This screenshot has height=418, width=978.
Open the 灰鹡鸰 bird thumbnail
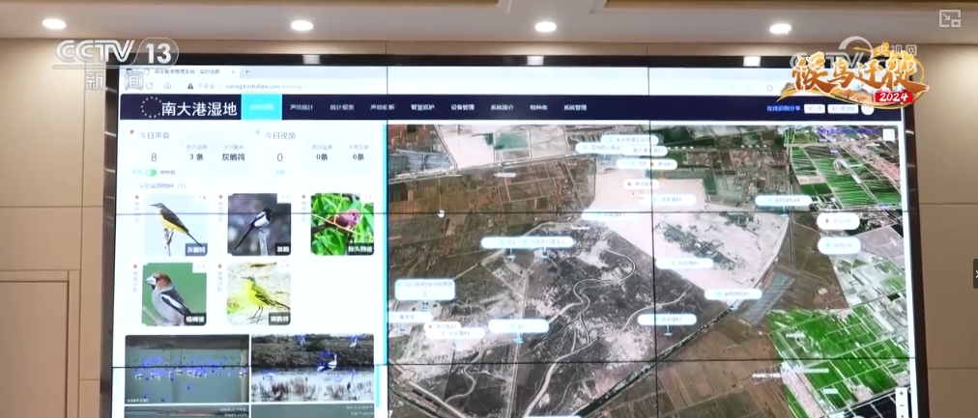coord(174,225)
